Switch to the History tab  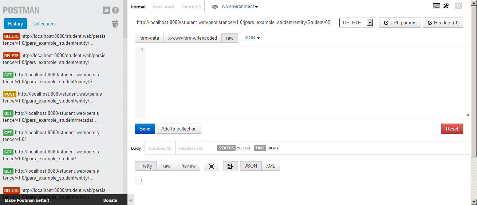15,24
